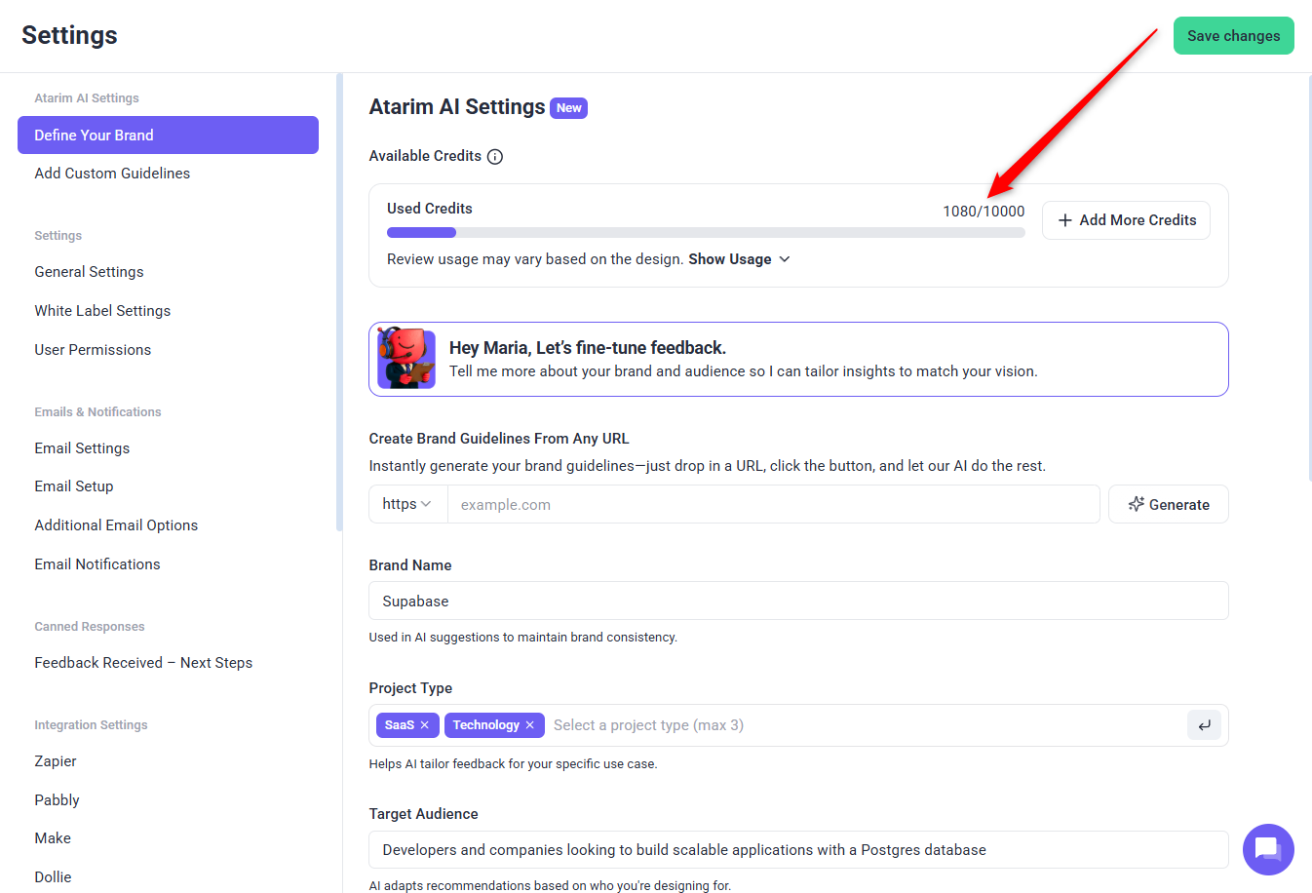This screenshot has height=893, width=1312.
Task: Select White Label Settings
Action: click(102, 311)
